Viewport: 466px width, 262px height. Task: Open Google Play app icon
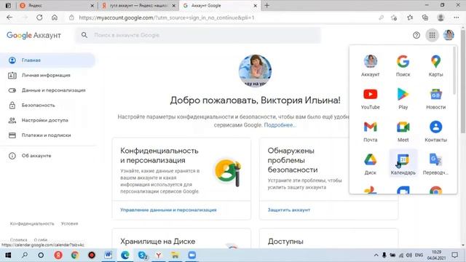click(403, 99)
